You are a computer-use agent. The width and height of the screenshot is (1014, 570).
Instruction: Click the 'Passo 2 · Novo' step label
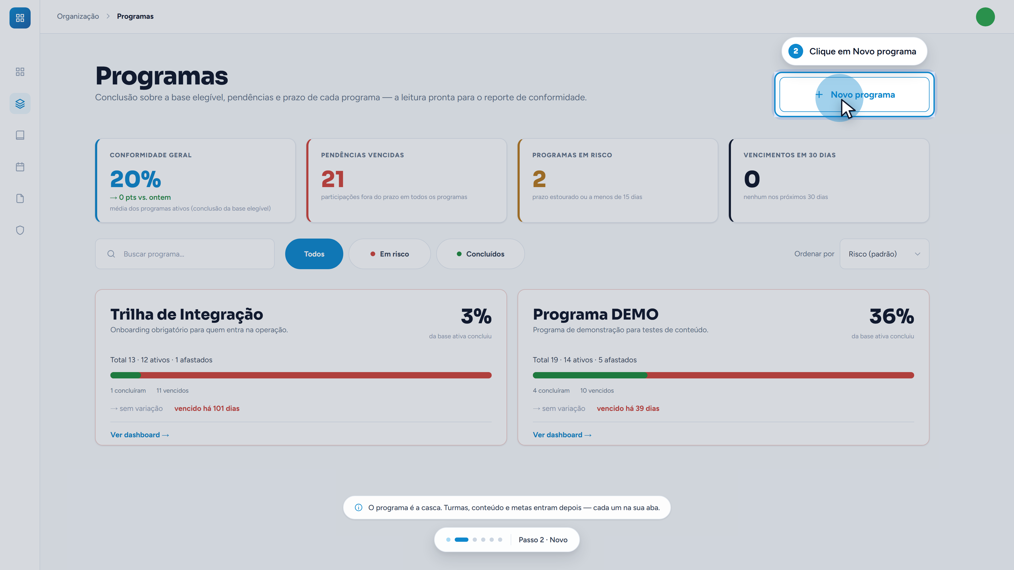tap(543, 540)
